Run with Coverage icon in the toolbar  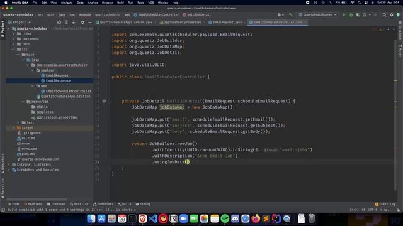coord(358,15)
